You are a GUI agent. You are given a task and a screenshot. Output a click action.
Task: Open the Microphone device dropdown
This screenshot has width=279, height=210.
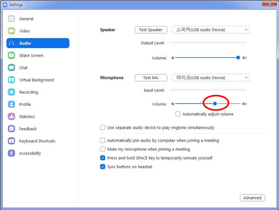tap(211, 78)
